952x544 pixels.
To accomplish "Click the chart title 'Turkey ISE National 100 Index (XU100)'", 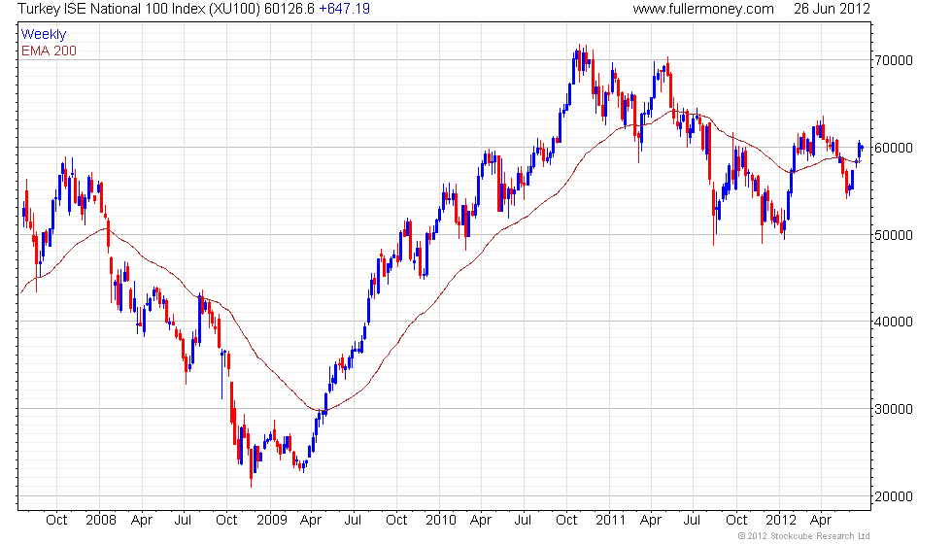I will (139, 9).
